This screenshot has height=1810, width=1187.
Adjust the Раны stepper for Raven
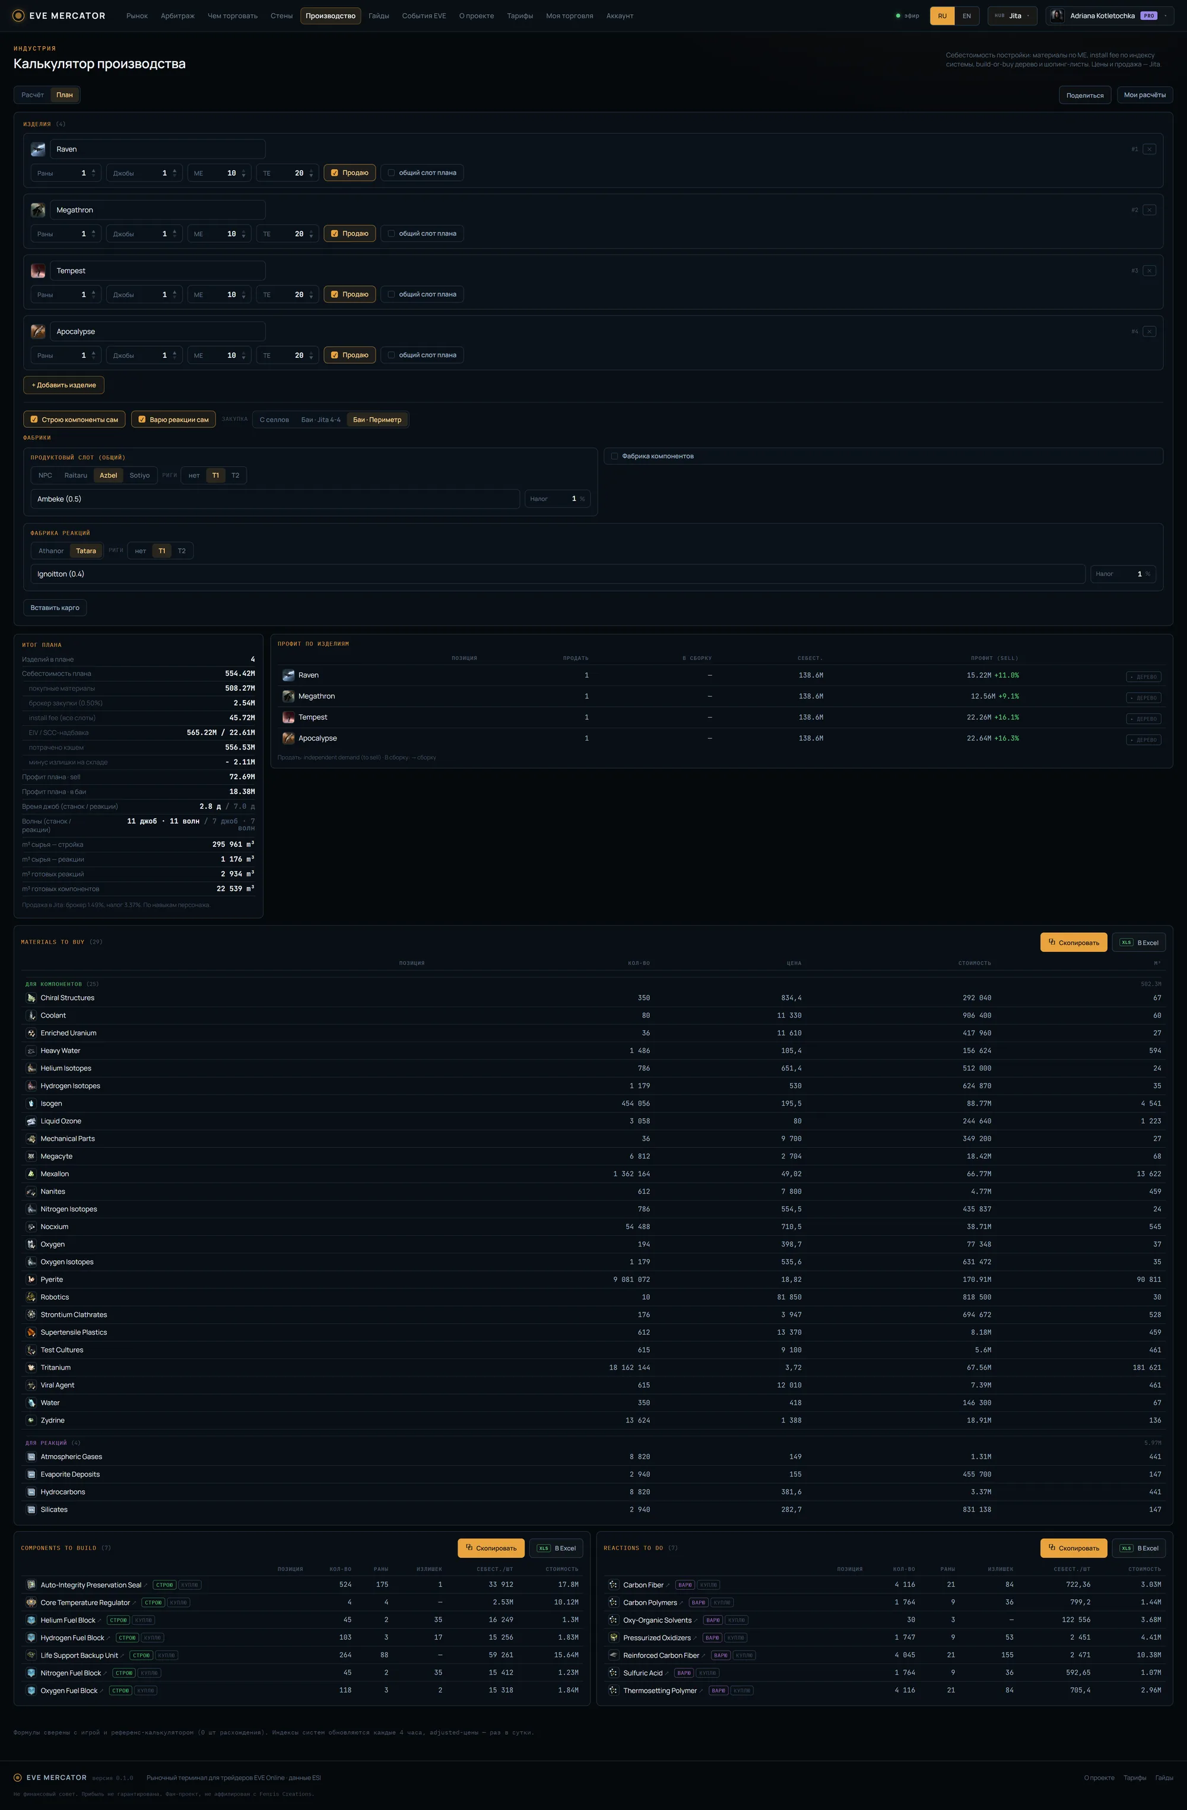(x=94, y=173)
